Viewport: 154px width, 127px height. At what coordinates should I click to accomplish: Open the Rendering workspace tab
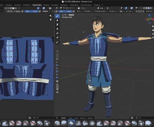click(x=64, y=5)
